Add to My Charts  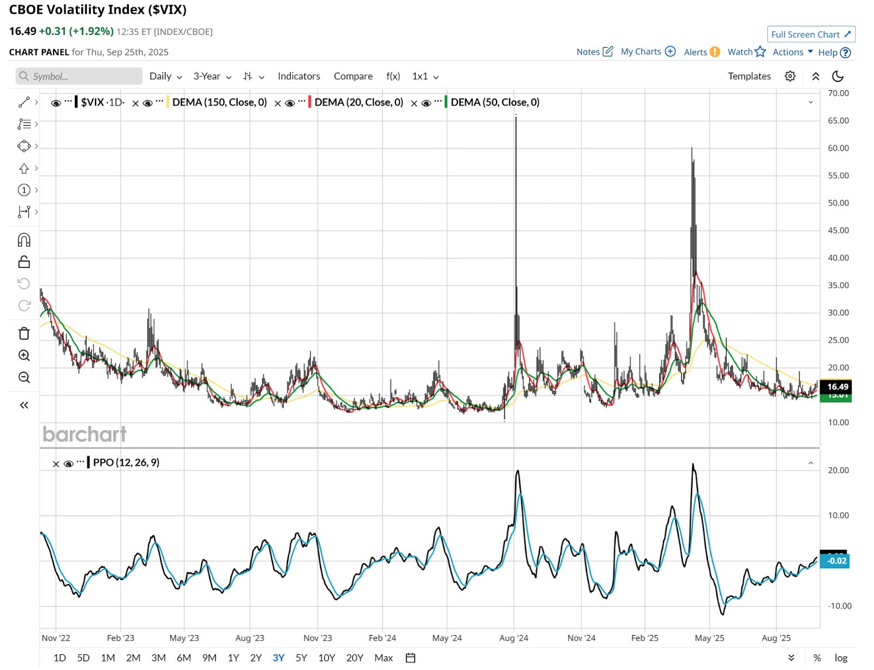648,52
